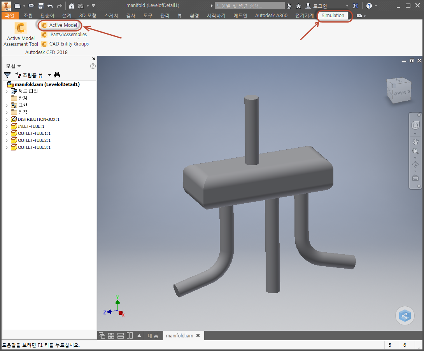
Task: Click Active Model in CFD panel
Action: pyautogui.click(x=60, y=25)
